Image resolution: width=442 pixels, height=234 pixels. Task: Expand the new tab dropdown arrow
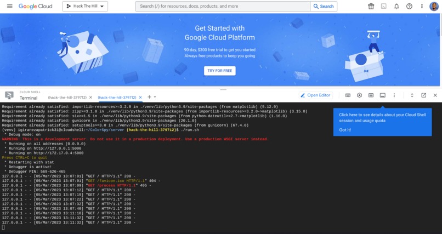point(155,97)
